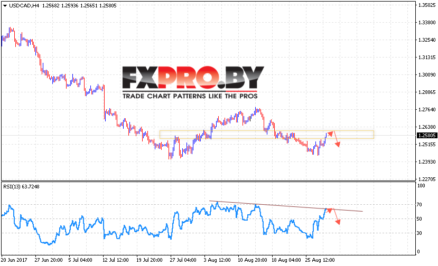Select the date label 25 Aug 12:00

point(320,260)
